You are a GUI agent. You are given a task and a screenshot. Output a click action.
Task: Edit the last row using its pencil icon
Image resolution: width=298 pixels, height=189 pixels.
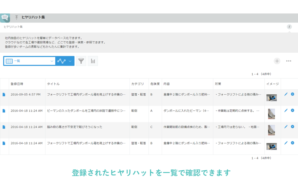click(285, 143)
